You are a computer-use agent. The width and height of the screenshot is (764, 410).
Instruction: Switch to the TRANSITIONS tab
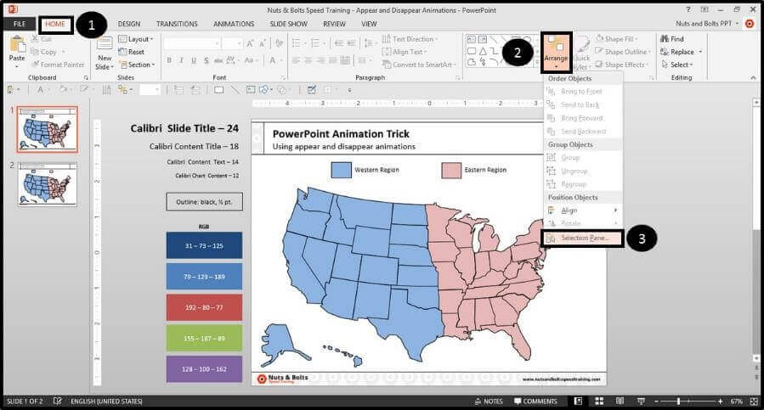tap(177, 24)
